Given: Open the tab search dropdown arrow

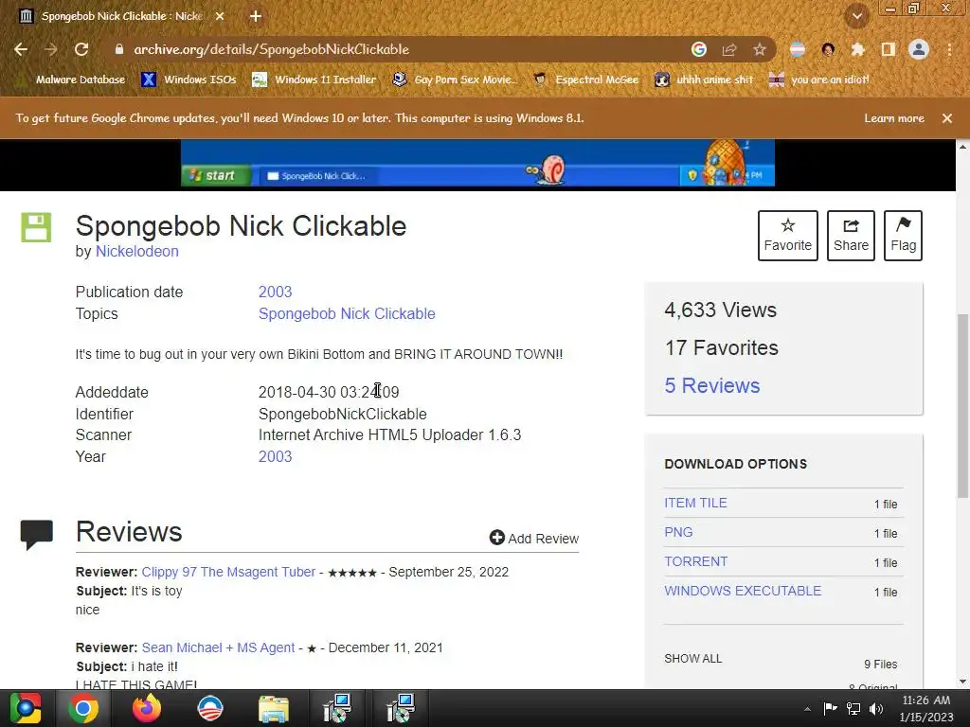Looking at the screenshot, I should pos(856,16).
